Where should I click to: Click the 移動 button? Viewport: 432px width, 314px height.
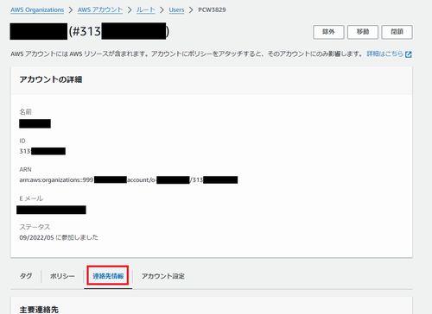click(x=363, y=32)
